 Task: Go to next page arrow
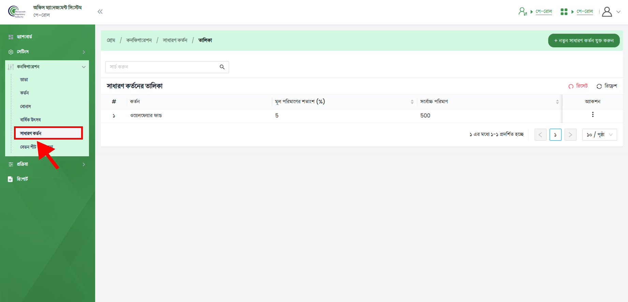click(x=570, y=135)
